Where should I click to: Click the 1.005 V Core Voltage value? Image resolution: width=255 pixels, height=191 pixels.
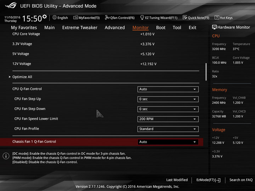pos(238,63)
